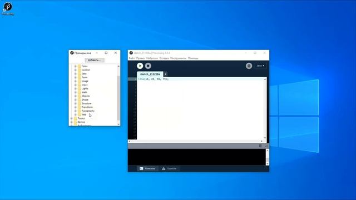Toggle the debugger butterfly icon
The width and height of the screenshot is (356, 200).
pos(249,66)
